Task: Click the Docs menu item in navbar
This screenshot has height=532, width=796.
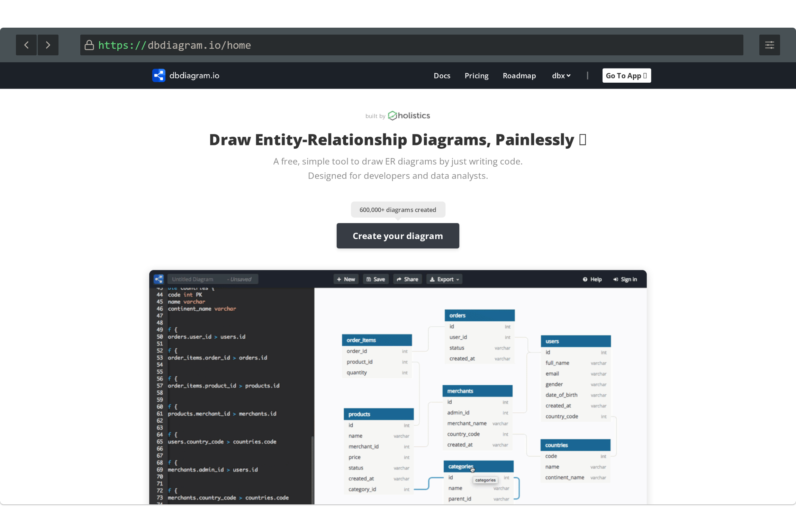Action: tap(443, 75)
